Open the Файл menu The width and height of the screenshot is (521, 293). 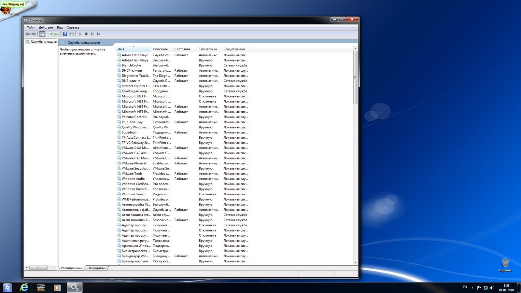coord(30,27)
